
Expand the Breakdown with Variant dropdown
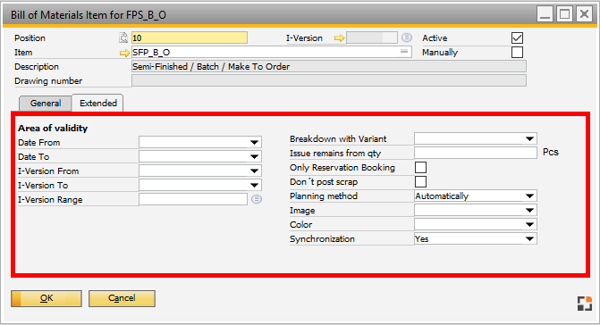tap(529, 138)
